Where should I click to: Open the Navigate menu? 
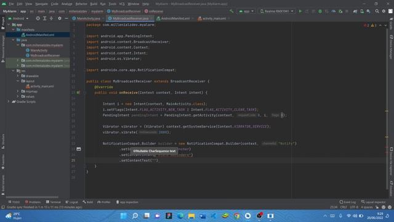[x=41, y=4]
